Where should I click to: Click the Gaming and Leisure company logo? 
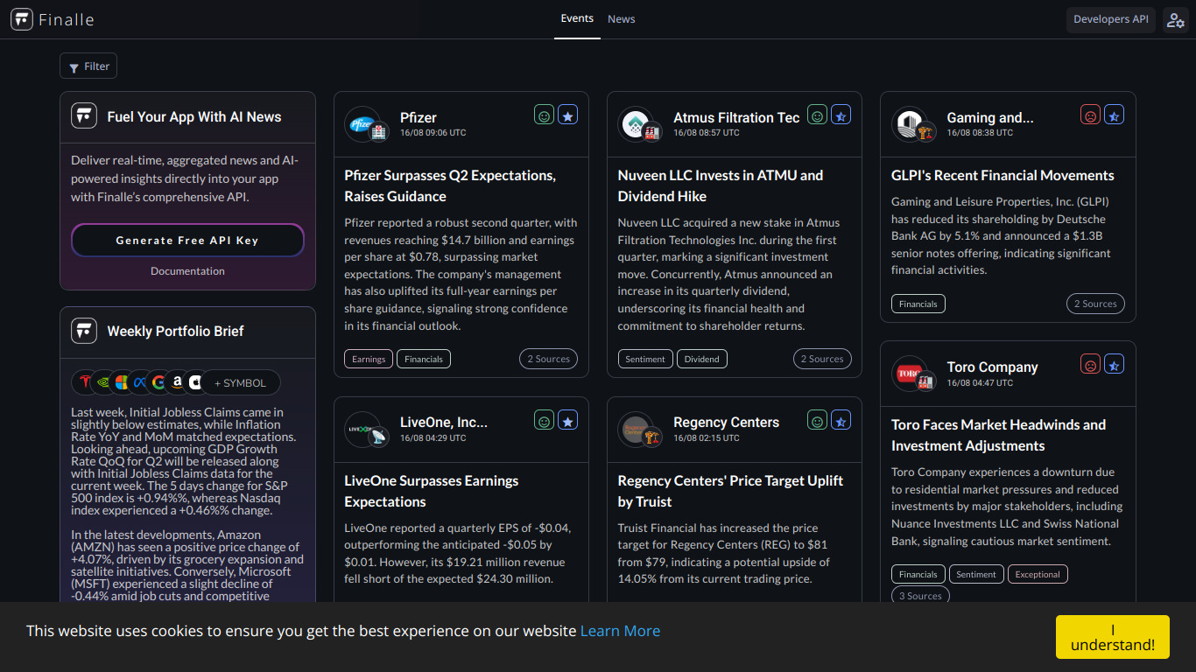click(x=909, y=124)
